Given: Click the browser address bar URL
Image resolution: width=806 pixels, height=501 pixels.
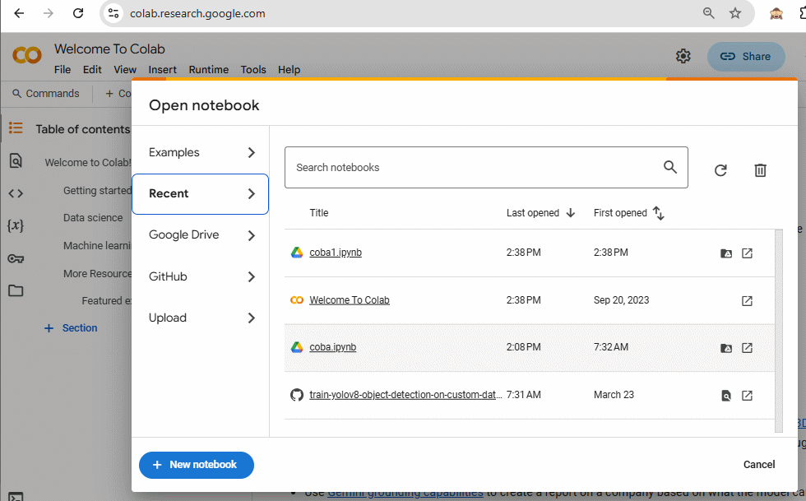Looking at the screenshot, I should pyautogui.click(x=197, y=13).
